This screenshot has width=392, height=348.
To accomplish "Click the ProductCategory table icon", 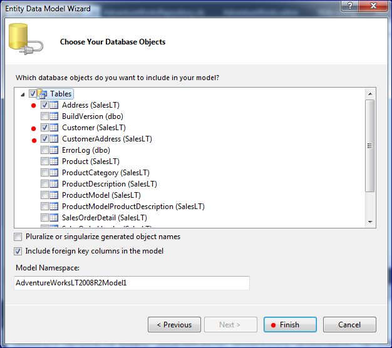I will [54, 172].
